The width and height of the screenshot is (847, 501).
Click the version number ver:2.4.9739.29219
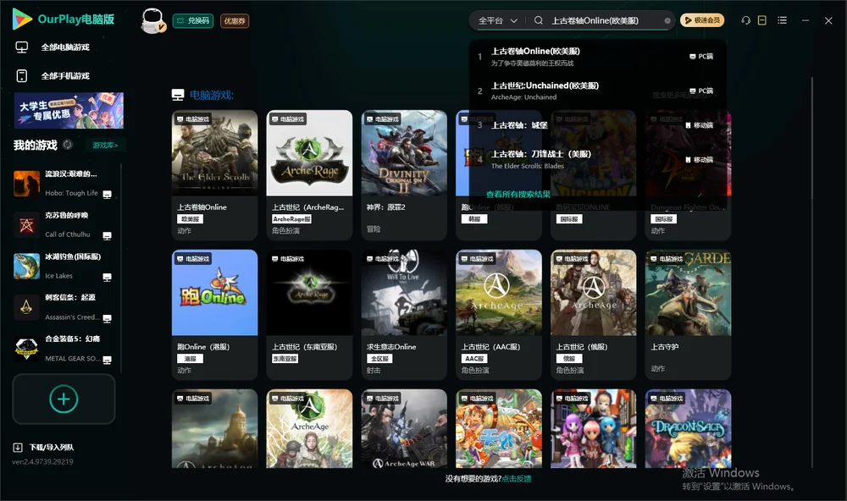point(42,462)
